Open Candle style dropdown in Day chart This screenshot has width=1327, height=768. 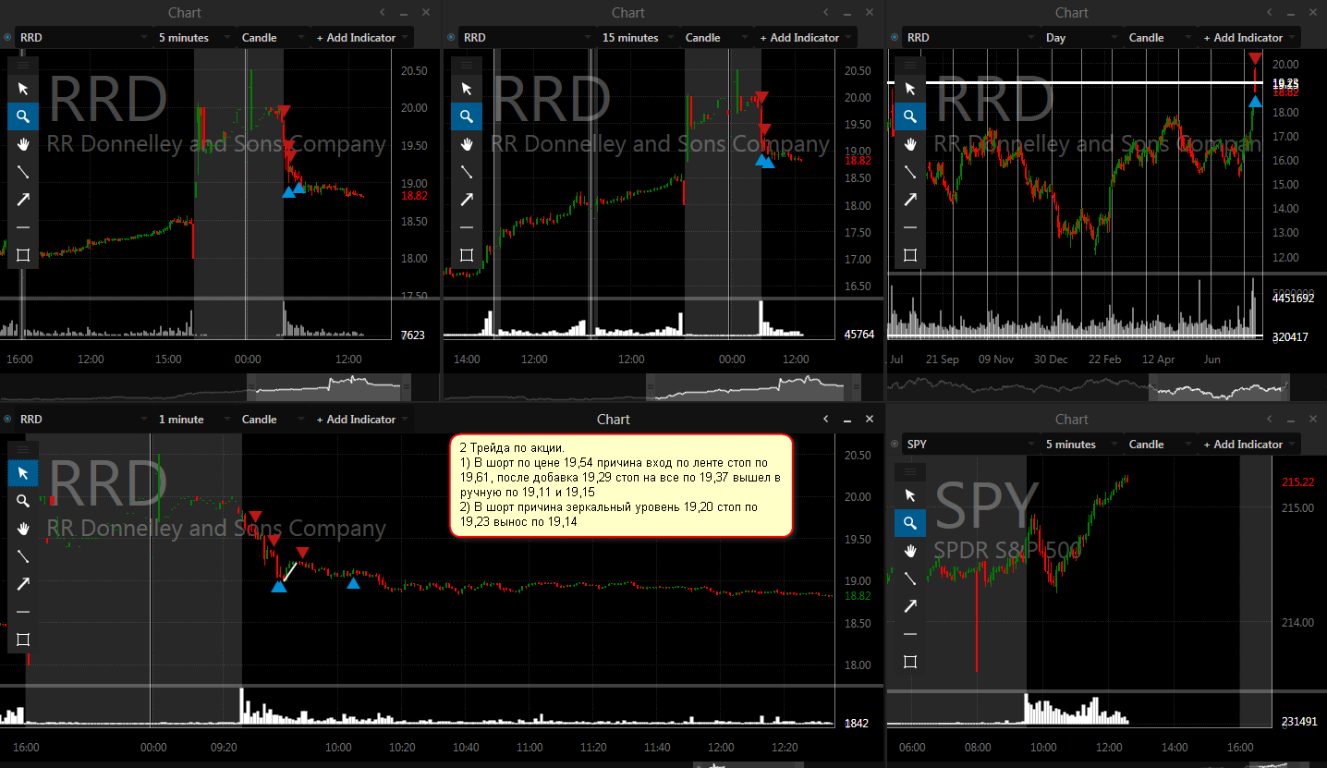(x=1160, y=38)
